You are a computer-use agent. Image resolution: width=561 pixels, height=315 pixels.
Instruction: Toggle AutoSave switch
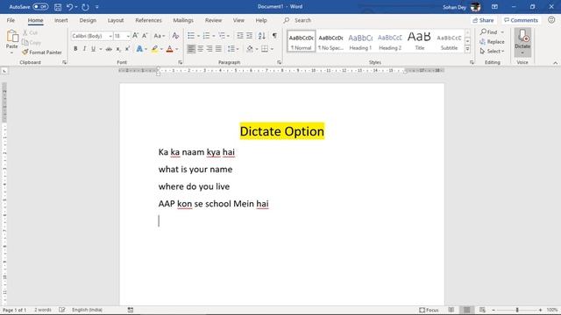coord(40,7)
